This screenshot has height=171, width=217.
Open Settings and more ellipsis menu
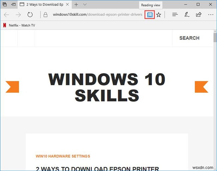coord(211,15)
